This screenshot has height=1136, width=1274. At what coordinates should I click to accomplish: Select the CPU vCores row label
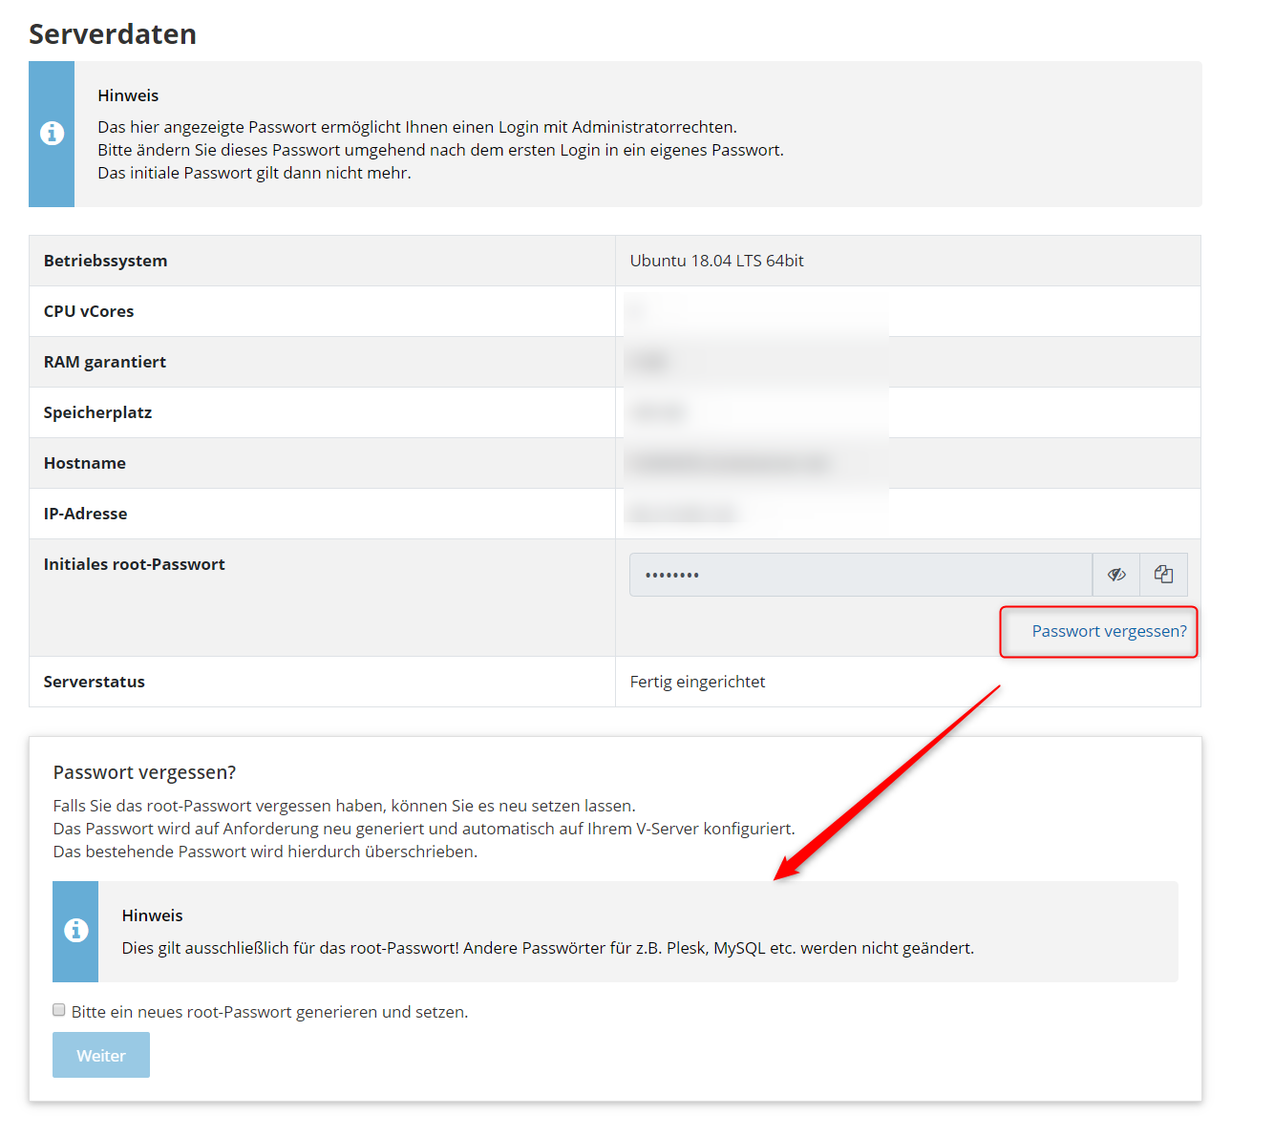click(89, 311)
